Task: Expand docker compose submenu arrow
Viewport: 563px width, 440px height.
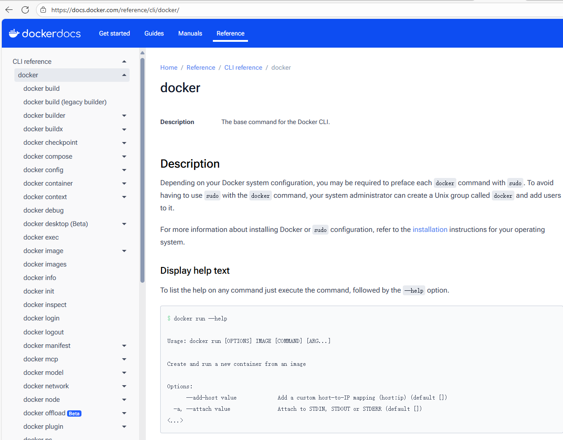Action: pyautogui.click(x=124, y=156)
